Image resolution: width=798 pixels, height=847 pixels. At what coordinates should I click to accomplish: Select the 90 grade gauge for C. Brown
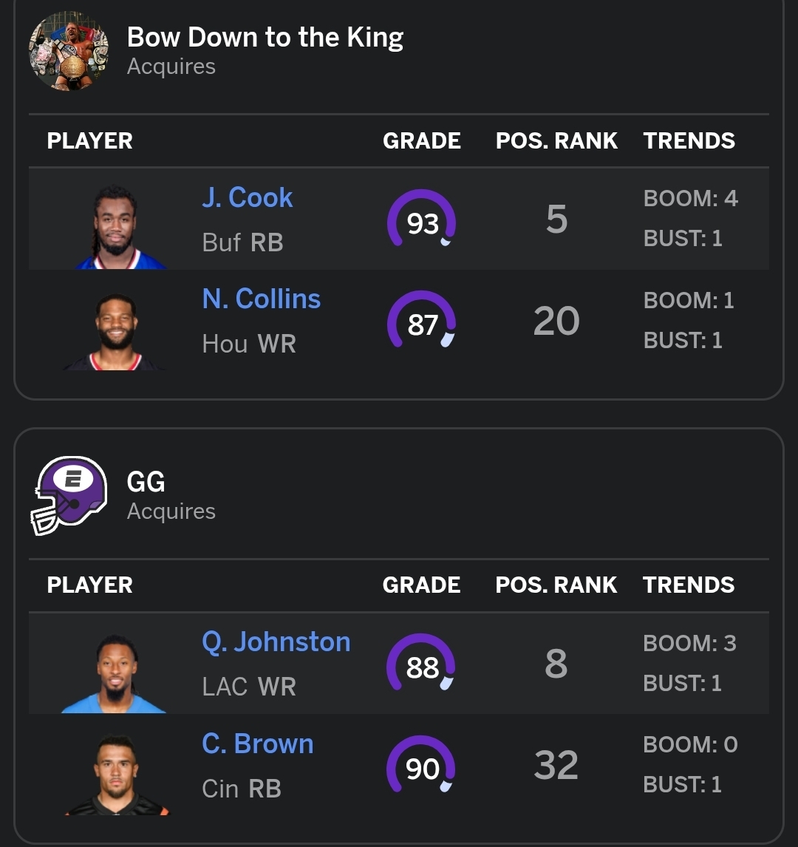(x=421, y=764)
